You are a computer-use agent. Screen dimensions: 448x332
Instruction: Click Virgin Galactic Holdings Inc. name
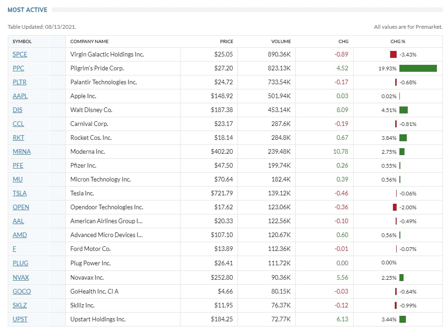[x=107, y=54]
